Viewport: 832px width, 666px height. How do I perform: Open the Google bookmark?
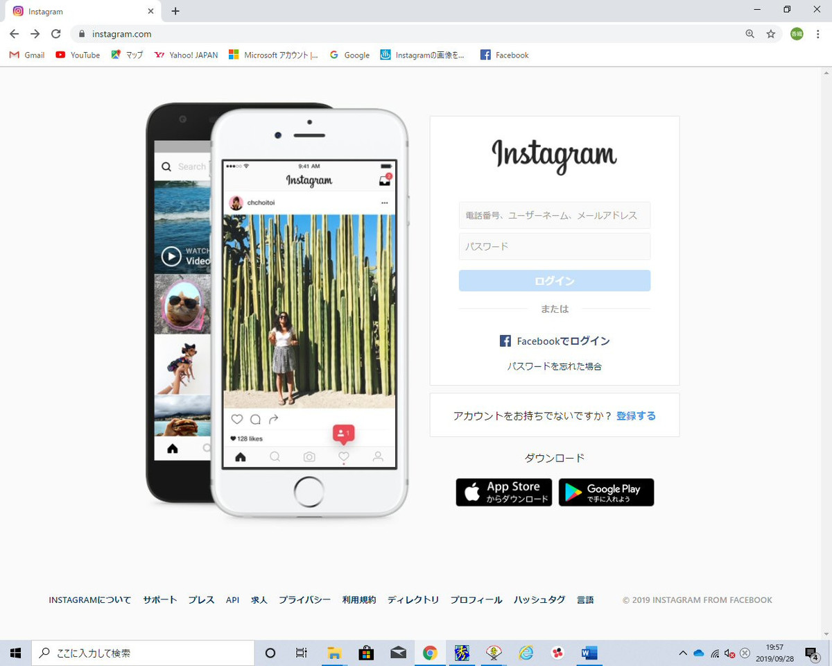pos(349,55)
